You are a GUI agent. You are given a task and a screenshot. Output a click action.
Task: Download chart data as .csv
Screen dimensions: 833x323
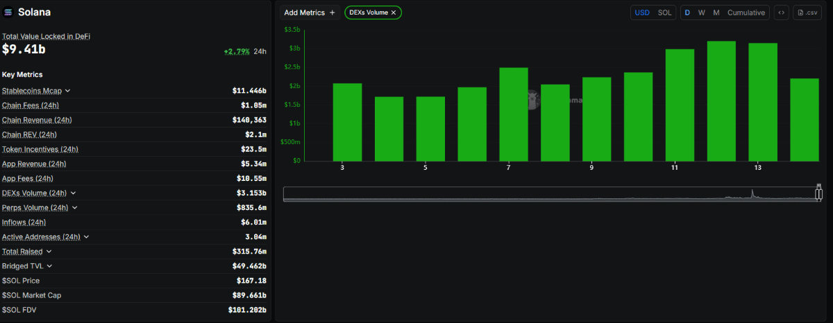(x=809, y=12)
